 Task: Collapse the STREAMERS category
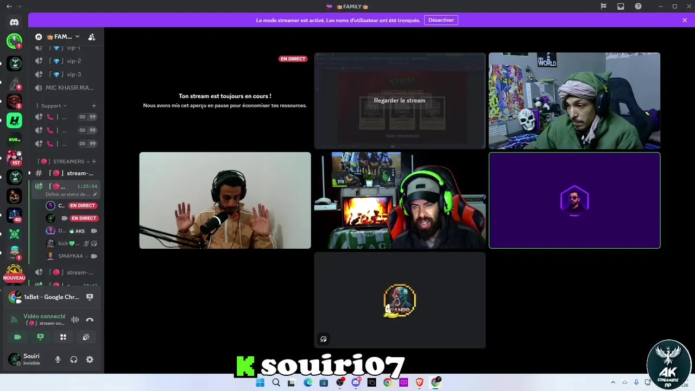pyautogui.click(x=64, y=161)
